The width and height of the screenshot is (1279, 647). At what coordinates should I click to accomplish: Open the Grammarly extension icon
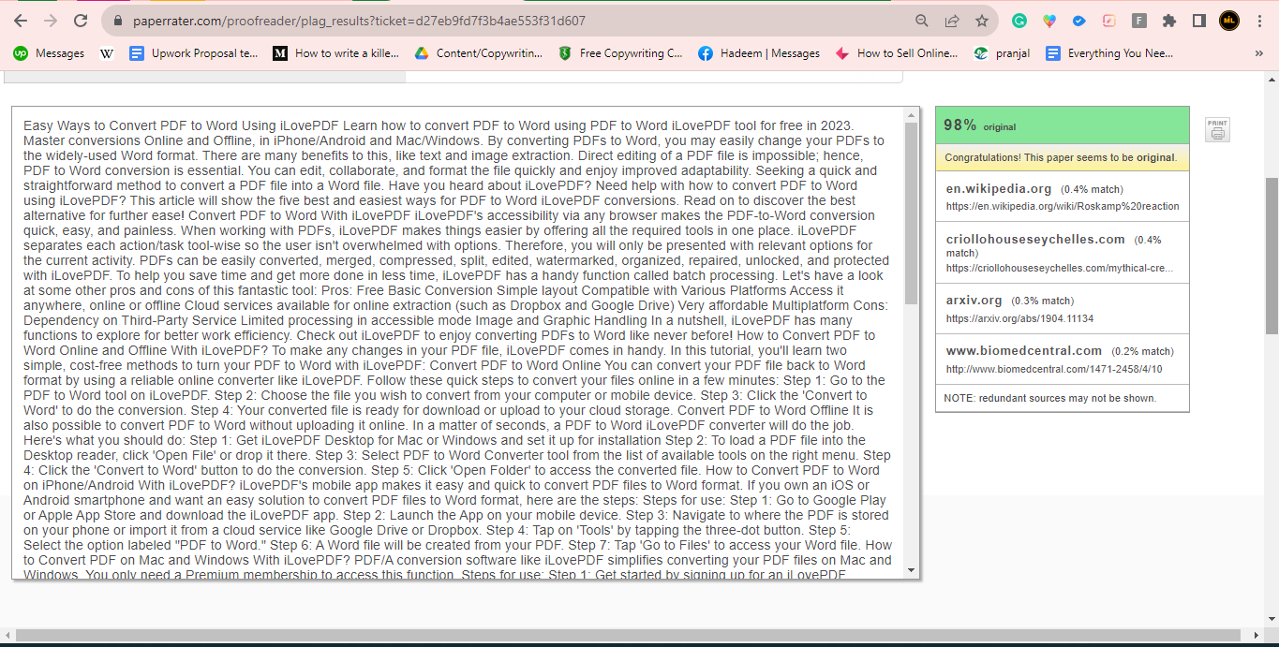coord(1019,21)
